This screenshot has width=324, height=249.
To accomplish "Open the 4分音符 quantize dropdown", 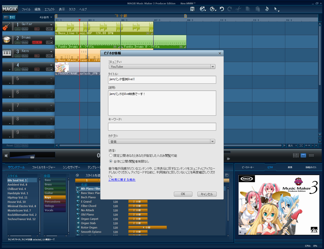I will [x=46, y=17].
